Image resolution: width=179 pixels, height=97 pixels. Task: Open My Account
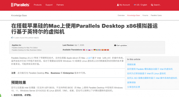123,5
